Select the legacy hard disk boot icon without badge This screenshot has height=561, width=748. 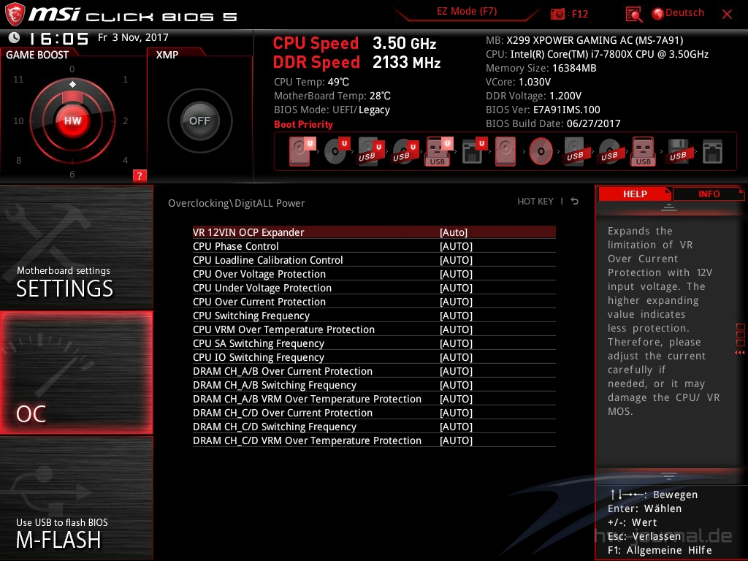(x=505, y=151)
